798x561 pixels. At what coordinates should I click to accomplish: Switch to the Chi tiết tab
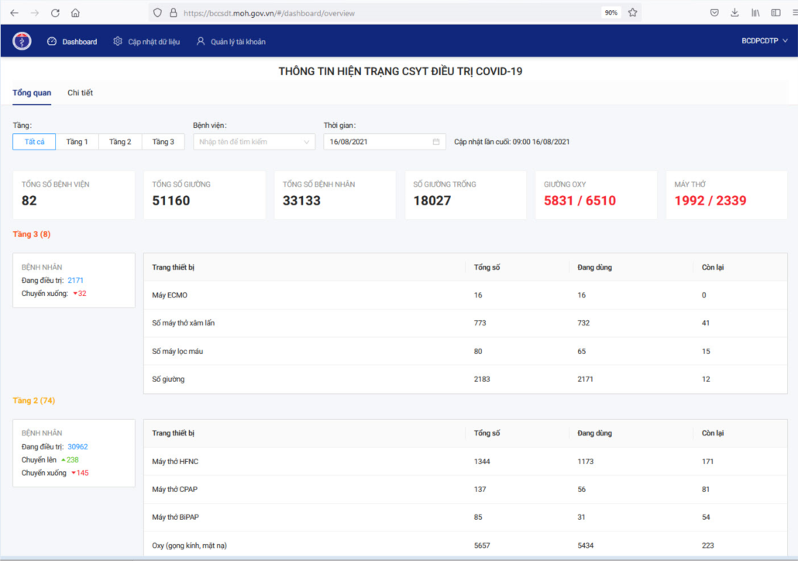[x=80, y=93]
